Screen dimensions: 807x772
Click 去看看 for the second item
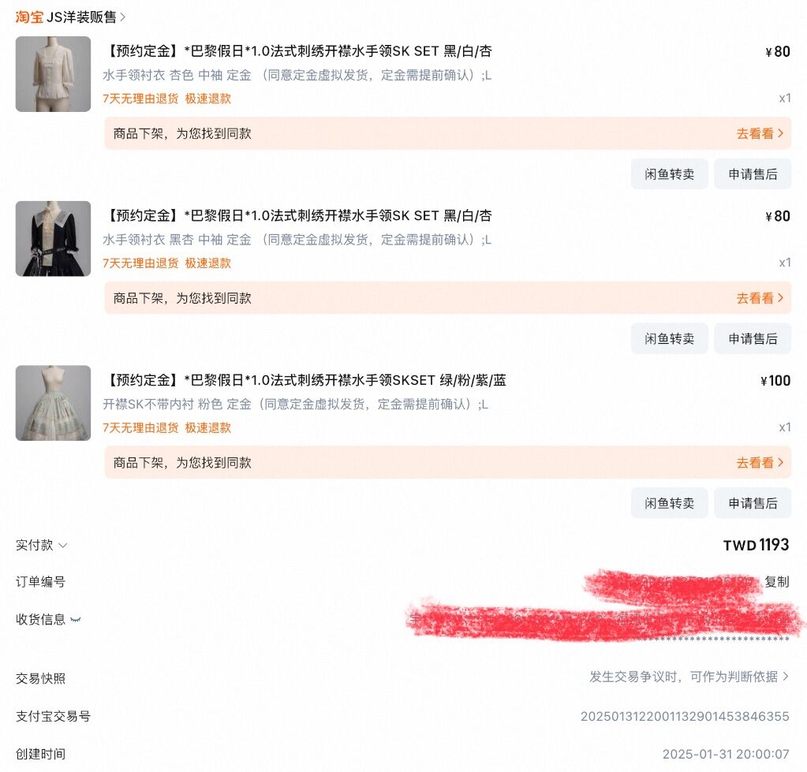tap(760, 298)
